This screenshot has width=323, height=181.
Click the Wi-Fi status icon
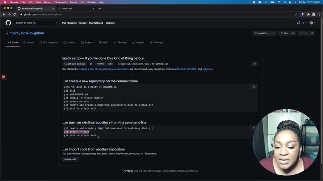[x=279, y=2]
